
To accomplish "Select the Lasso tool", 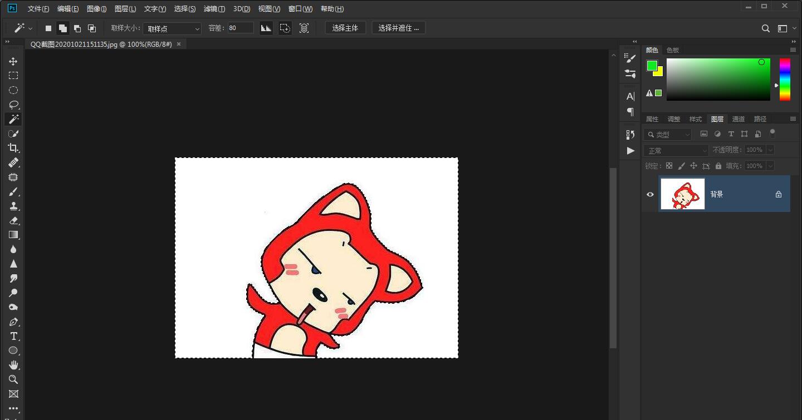I will (x=13, y=105).
